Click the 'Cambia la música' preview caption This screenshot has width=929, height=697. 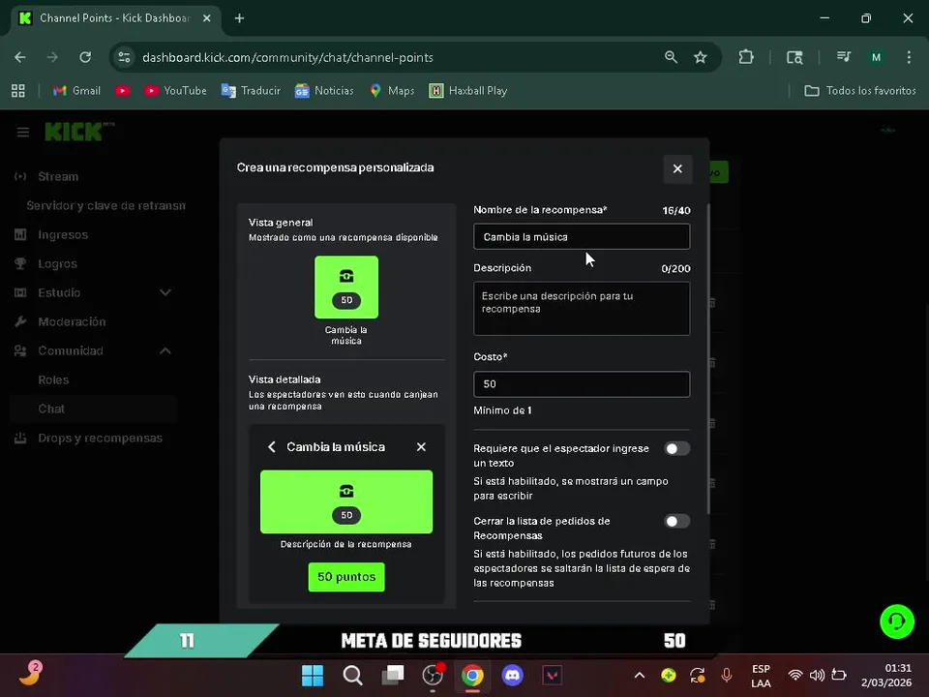point(346,335)
